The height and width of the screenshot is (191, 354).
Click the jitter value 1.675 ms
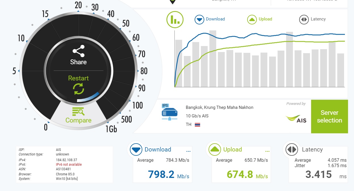pos(337,165)
